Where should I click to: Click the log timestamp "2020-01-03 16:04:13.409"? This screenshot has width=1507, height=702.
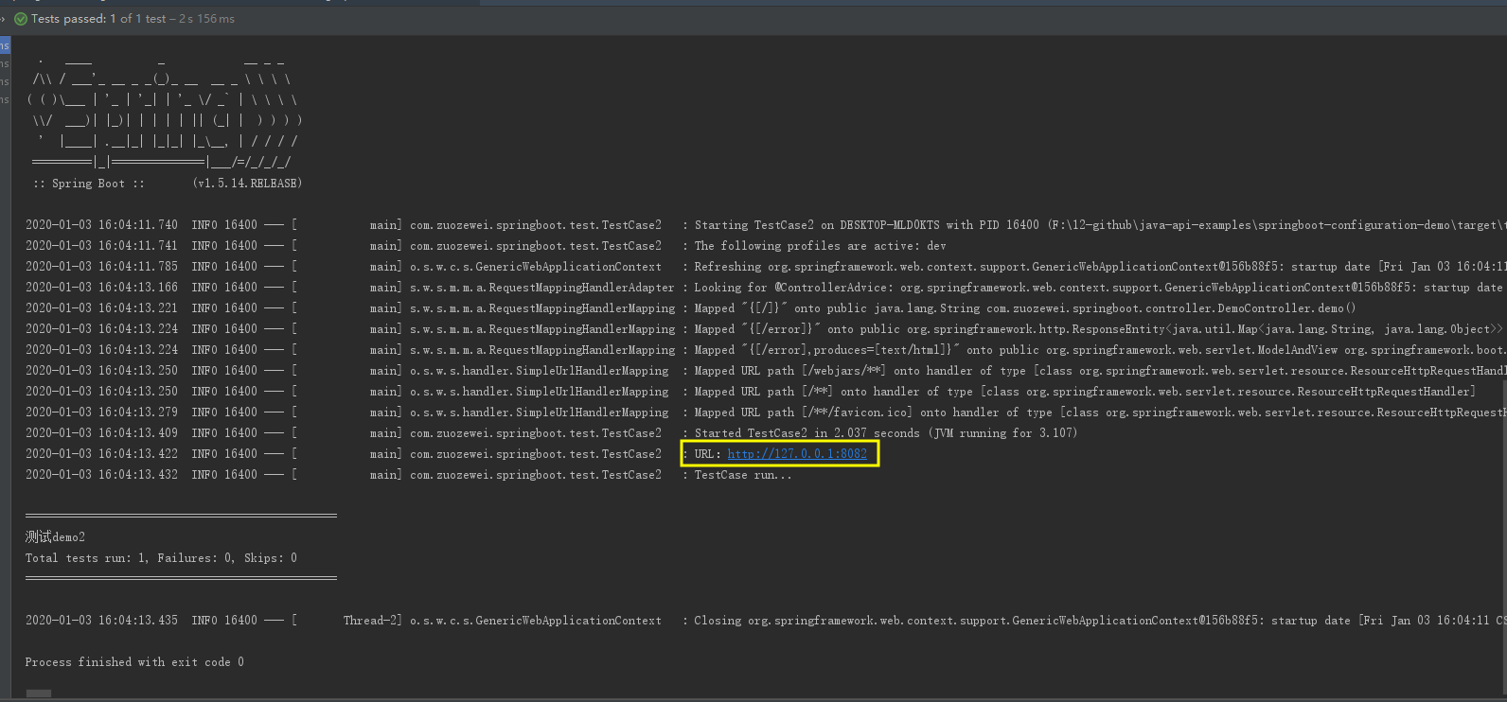[101, 433]
